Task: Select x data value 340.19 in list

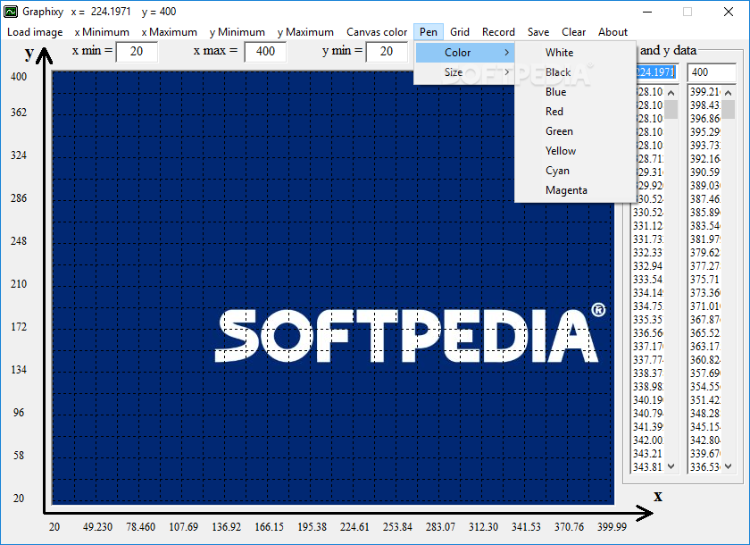Action: (x=648, y=400)
